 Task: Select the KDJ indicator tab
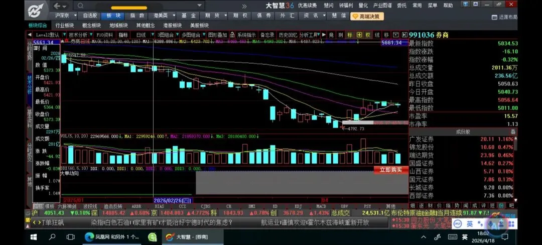(x=299, y=206)
